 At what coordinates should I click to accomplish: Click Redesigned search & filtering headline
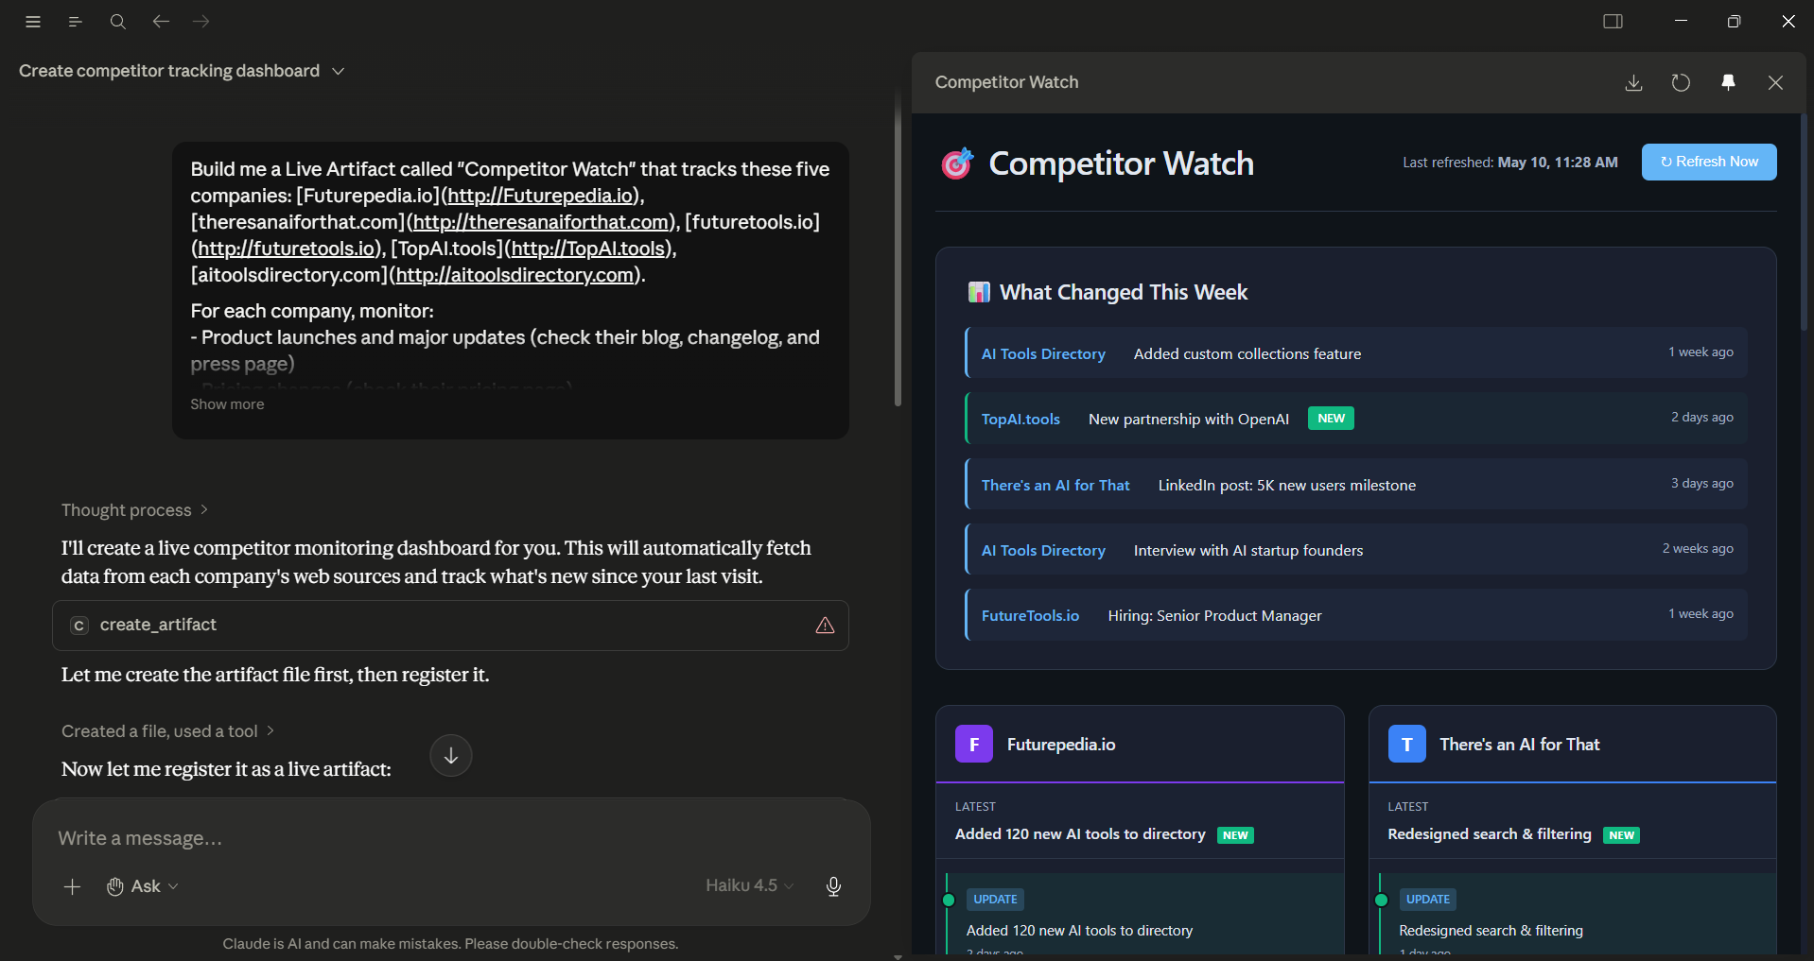click(x=1490, y=834)
